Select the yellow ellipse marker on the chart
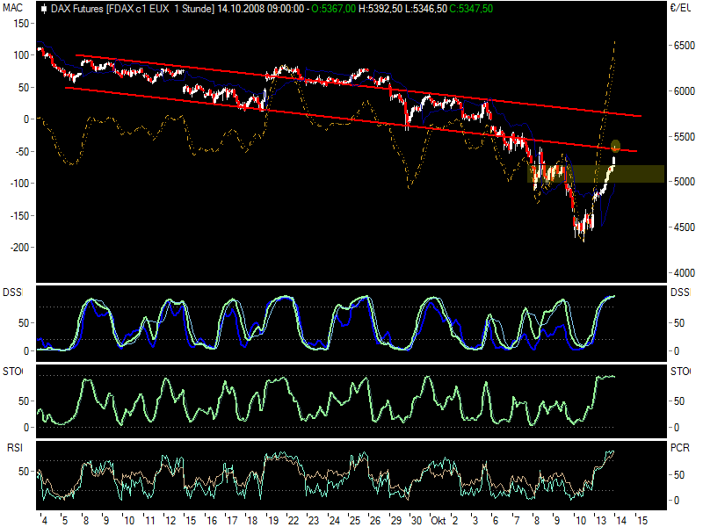Viewport: 703px width, 527px height. click(x=615, y=145)
